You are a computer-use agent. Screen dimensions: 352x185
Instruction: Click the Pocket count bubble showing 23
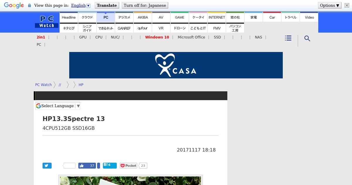pos(143,166)
